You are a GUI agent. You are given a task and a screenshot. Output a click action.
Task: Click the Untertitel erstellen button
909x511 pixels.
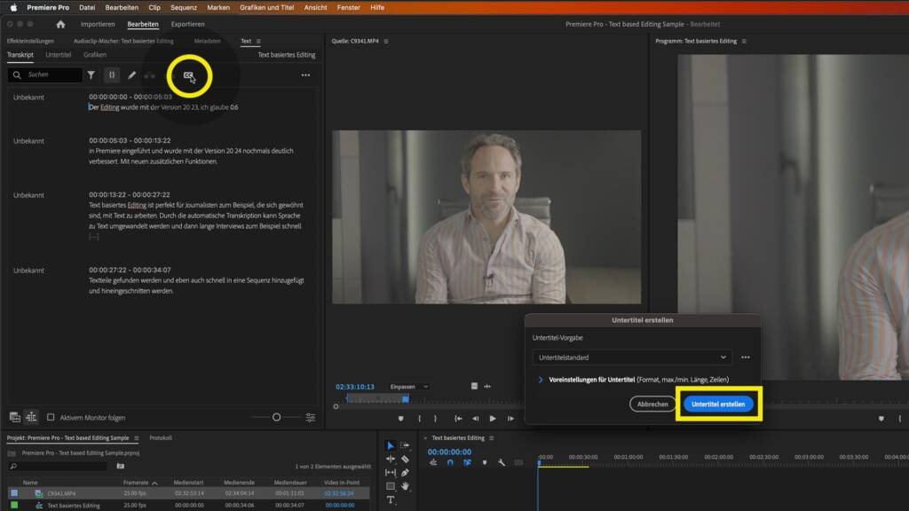(x=718, y=404)
